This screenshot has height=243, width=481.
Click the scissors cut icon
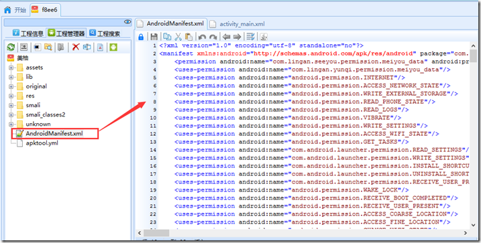click(x=178, y=37)
